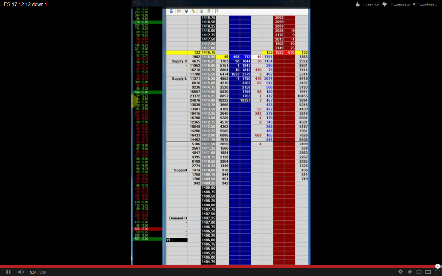The image size is (442, 276).
Task: Click the highlighted price 1416.75 in the ladder
Action: [x=208, y=52]
